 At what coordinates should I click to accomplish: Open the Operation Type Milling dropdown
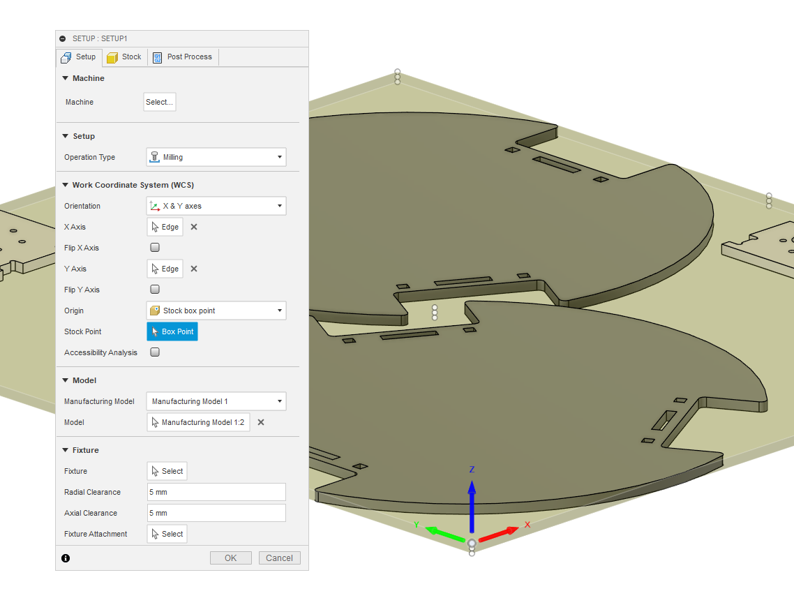coord(216,157)
